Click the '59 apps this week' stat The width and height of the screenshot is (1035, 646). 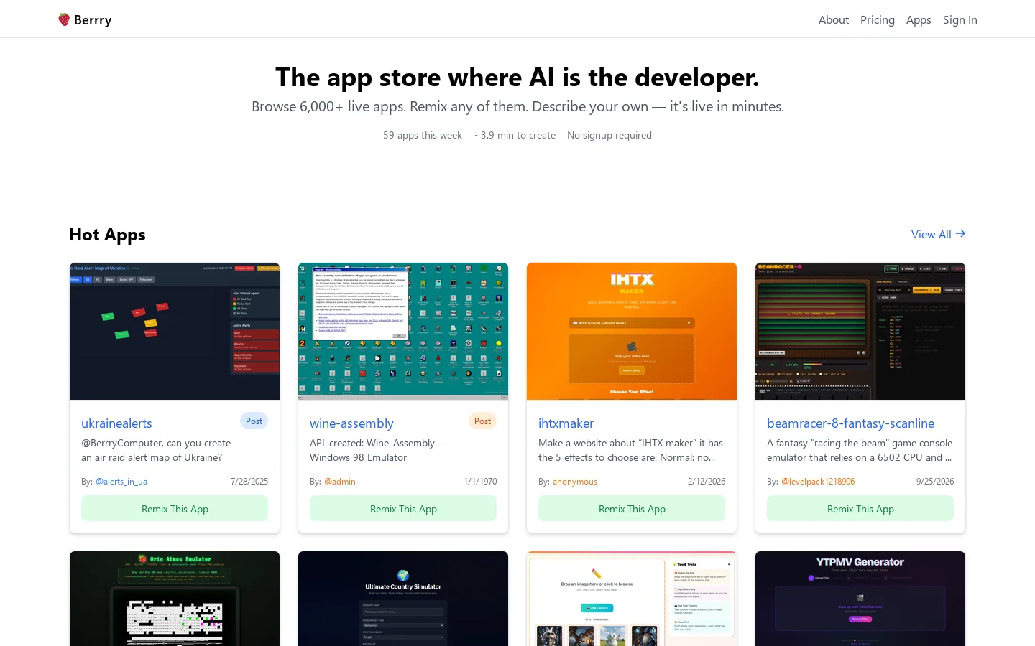(423, 135)
